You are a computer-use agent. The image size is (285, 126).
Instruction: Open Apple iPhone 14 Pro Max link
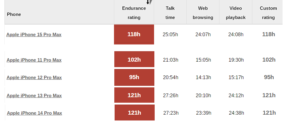[35, 113]
